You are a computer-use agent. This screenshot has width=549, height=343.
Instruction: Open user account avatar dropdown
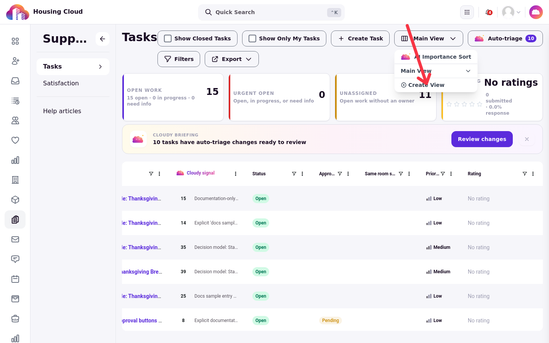[x=511, y=12]
